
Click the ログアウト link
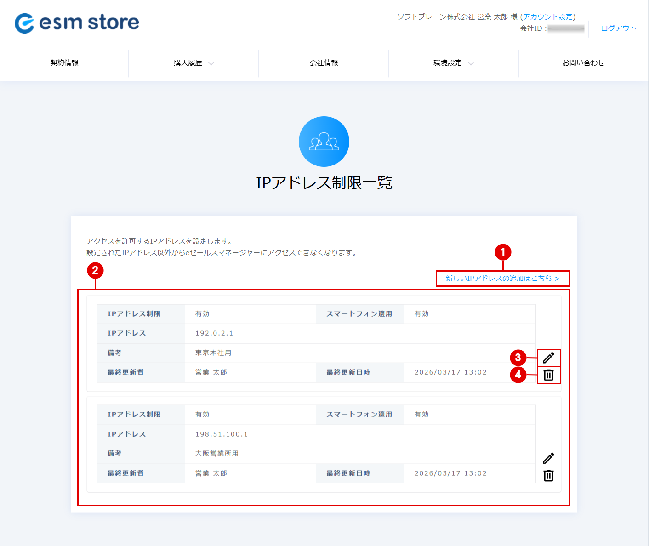pyautogui.click(x=618, y=28)
